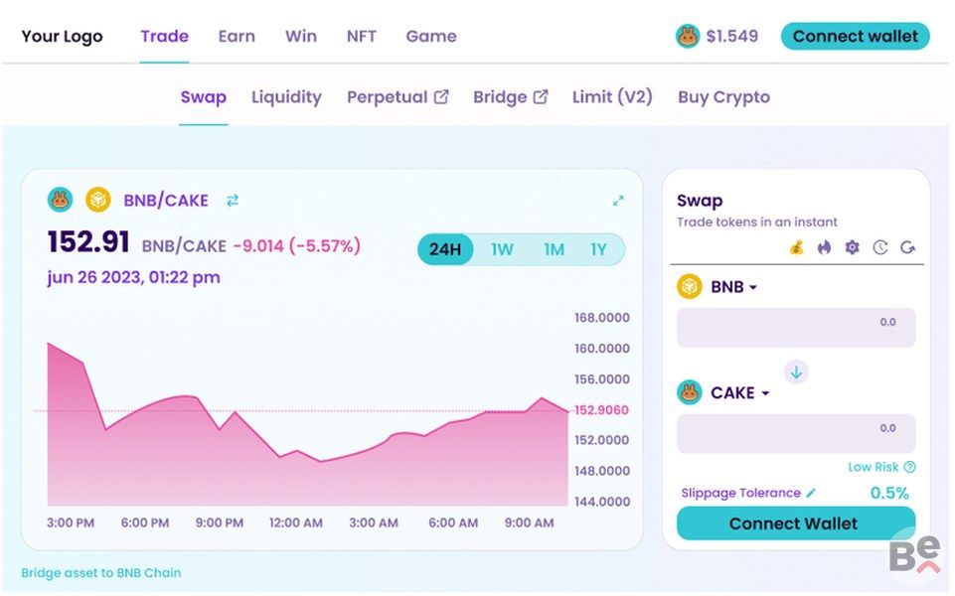Click the flame hot tokens icon
955x596 pixels.
[824, 247]
